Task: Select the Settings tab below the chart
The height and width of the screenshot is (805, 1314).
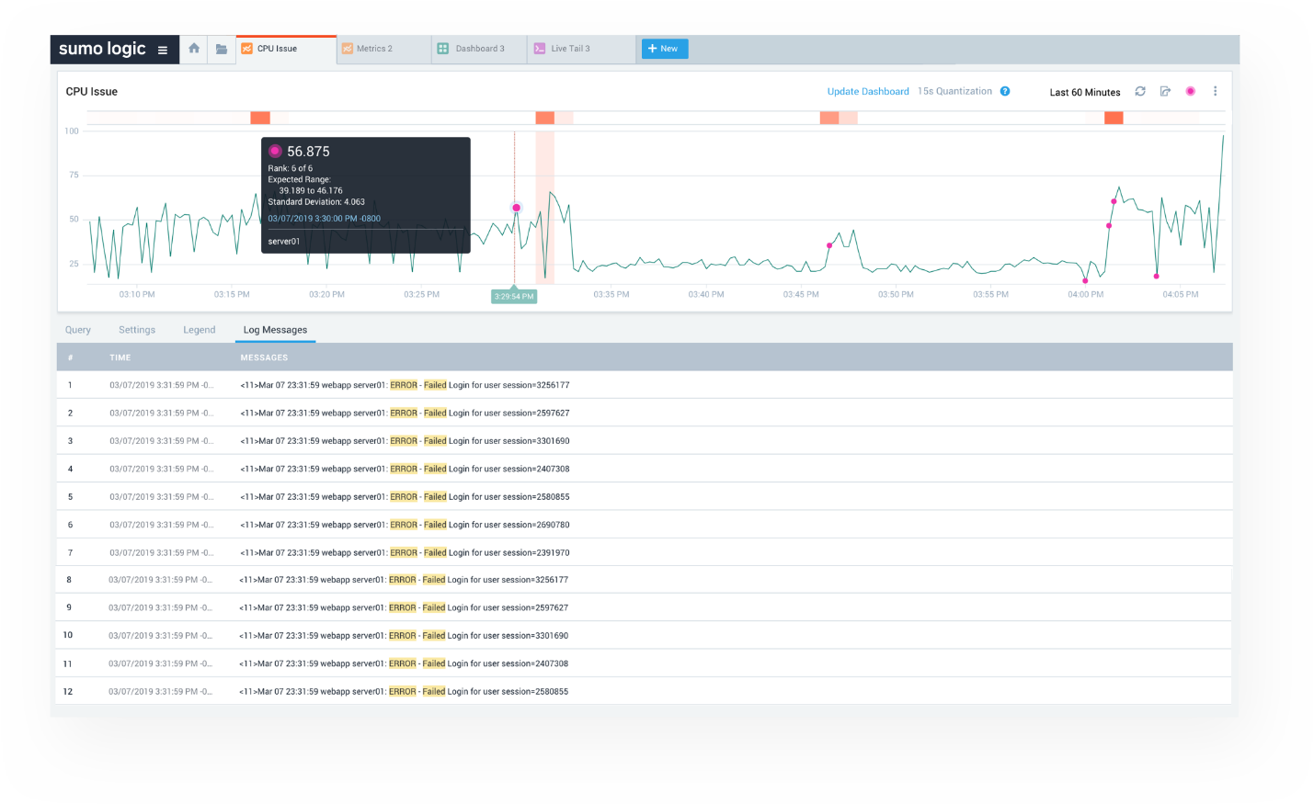Action: (x=136, y=329)
